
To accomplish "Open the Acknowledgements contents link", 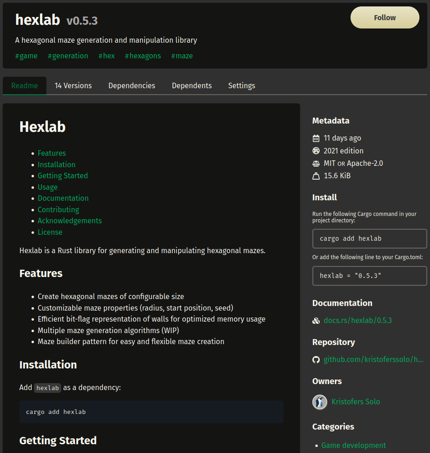I will [70, 221].
